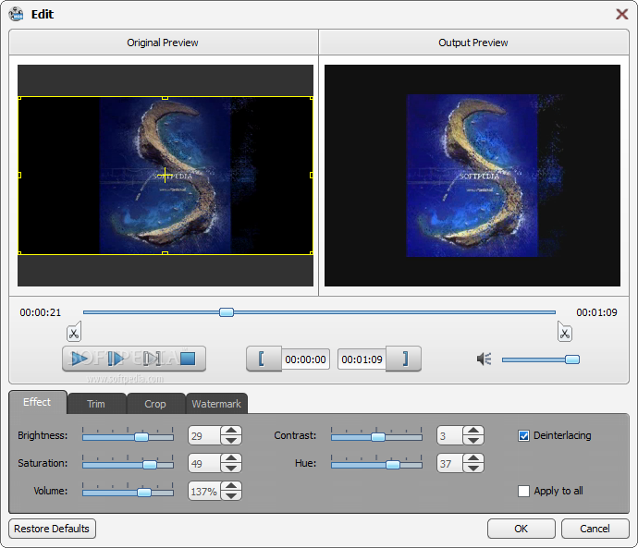Click the right-middle crop handle in Original Preview
The height and width of the screenshot is (548, 638).
pyautogui.click(x=312, y=176)
